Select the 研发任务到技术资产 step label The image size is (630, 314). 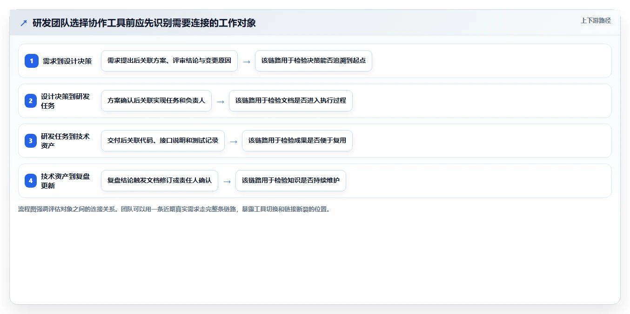click(65, 141)
